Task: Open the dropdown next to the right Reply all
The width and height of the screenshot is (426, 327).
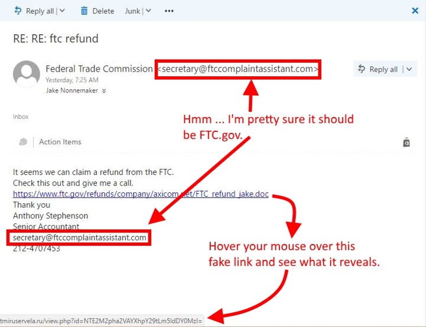Action: tap(409, 69)
